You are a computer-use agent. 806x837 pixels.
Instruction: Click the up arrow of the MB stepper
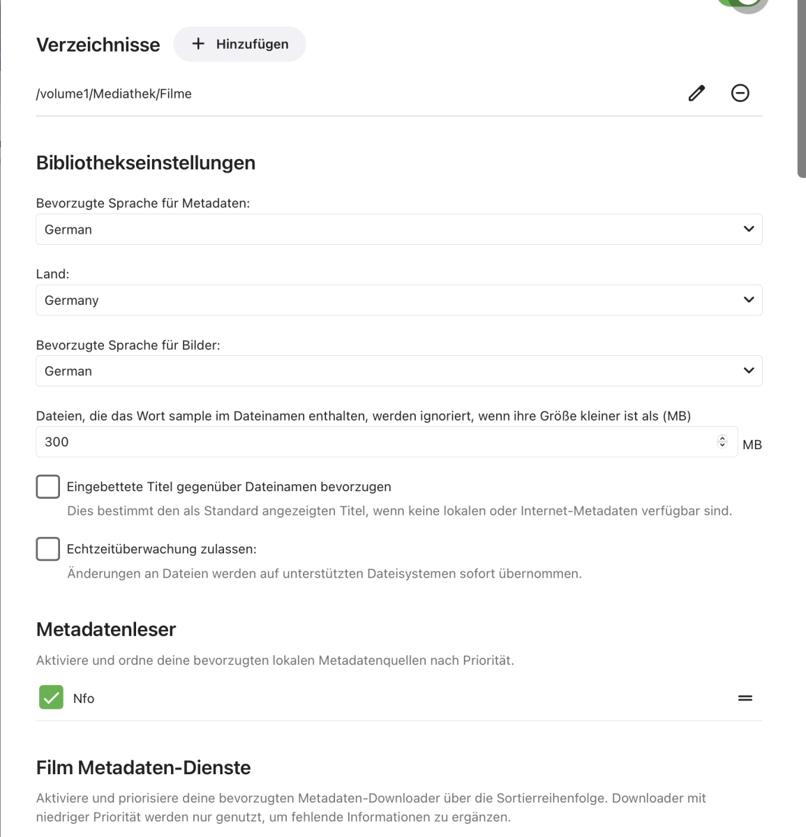(x=722, y=438)
